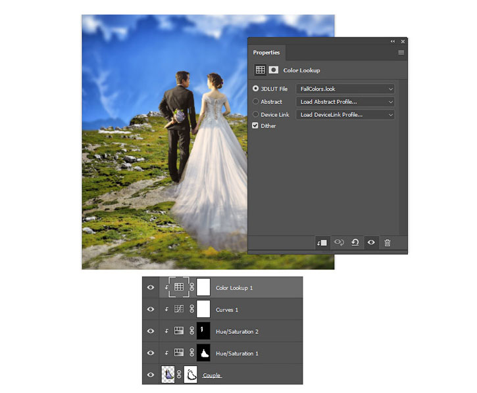Select the Color Lookup 1 white layer mask
This screenshot has height=393, width=477.
click(203, 288)
